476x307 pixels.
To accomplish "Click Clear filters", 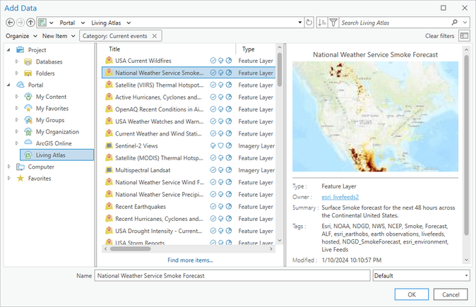I will (x=439, y=35).
